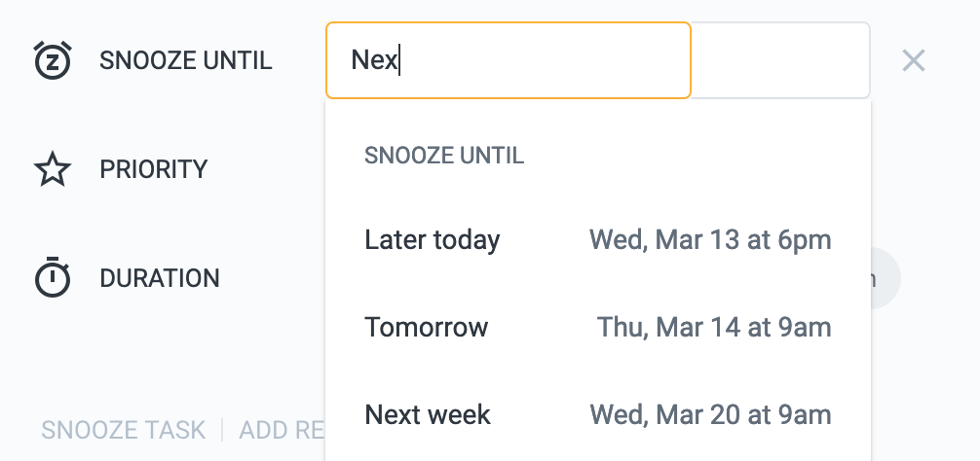Select the "Thu, Mar 14 at 9am" date
Viewport: 980px width, 461px height.
(x=714, y=328)
